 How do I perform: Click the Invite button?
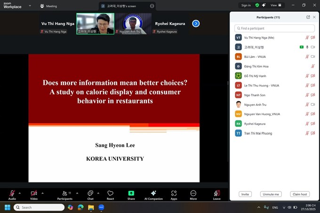tap(245, 194)
